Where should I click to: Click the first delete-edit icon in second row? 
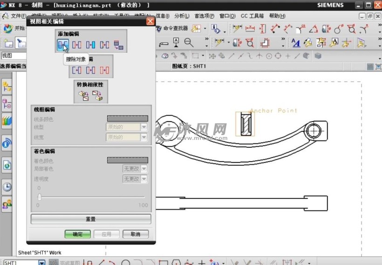point(77,70)
